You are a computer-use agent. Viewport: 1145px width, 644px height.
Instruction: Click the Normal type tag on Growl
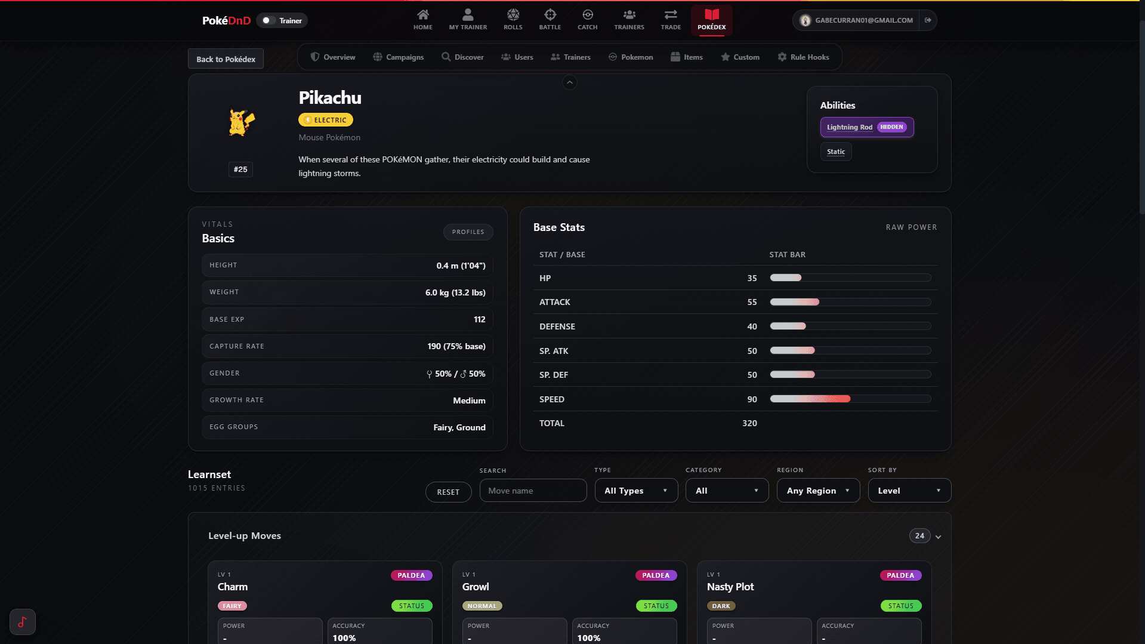pos(482,606)
